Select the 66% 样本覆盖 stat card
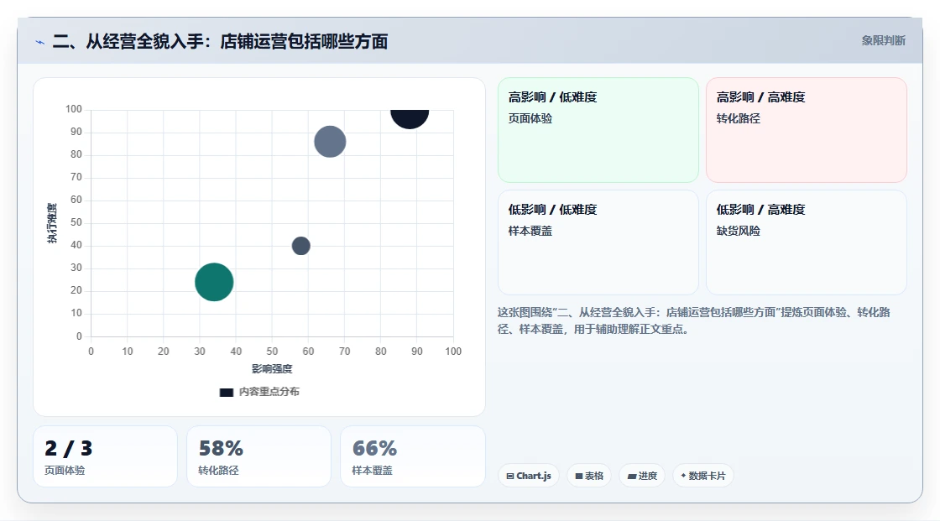 [x=412, y=456]
